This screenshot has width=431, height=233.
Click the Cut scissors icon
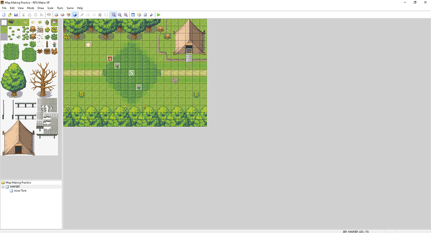click(23, 15)
